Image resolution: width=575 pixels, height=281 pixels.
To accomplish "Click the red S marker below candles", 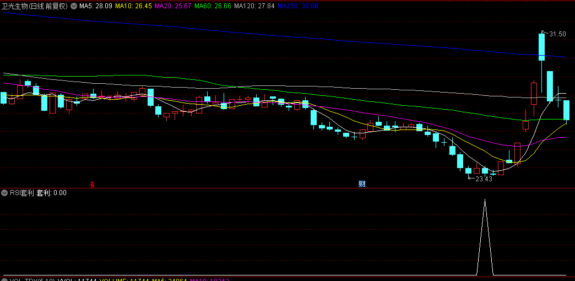I will pos(93,184).
